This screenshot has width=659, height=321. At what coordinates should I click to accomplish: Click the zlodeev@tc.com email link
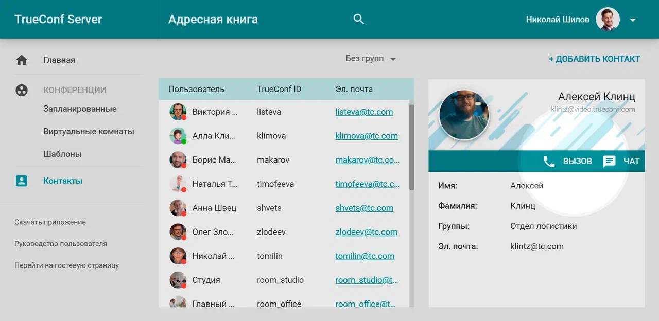tap(366, 232)
